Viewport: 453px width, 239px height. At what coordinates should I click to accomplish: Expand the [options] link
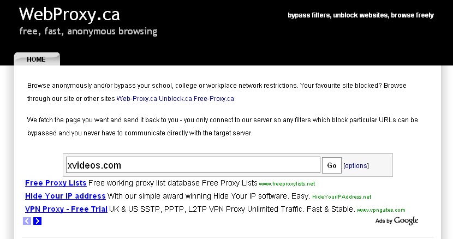click(356, 165)
